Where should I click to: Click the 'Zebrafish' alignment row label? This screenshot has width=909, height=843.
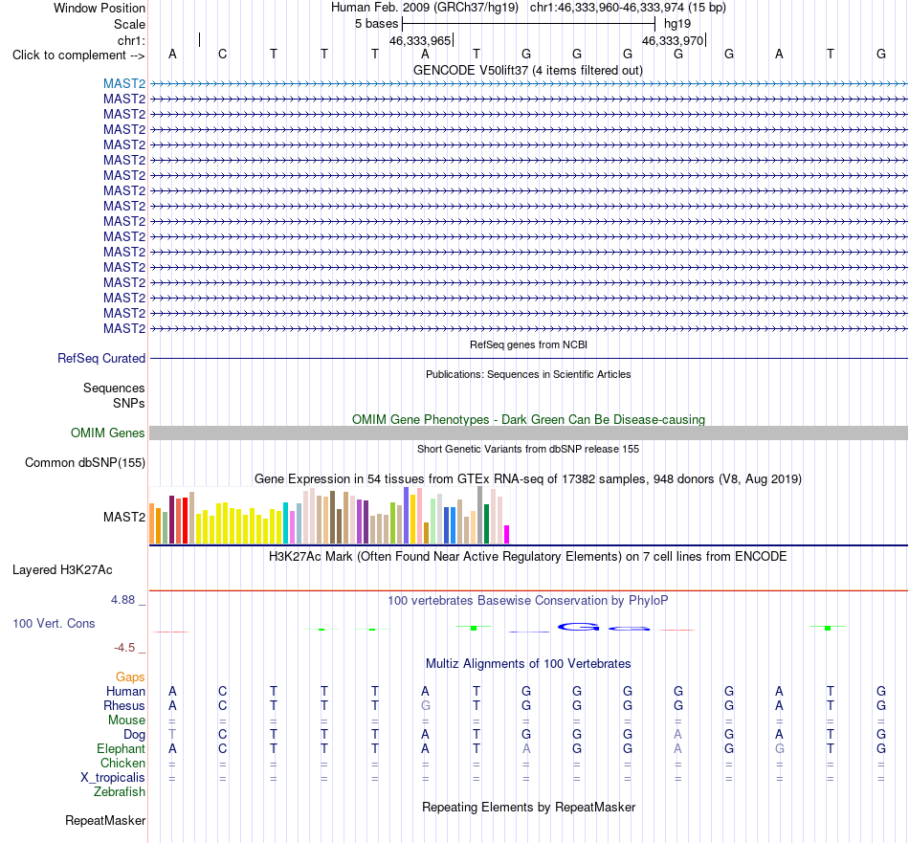coord(120,792)
